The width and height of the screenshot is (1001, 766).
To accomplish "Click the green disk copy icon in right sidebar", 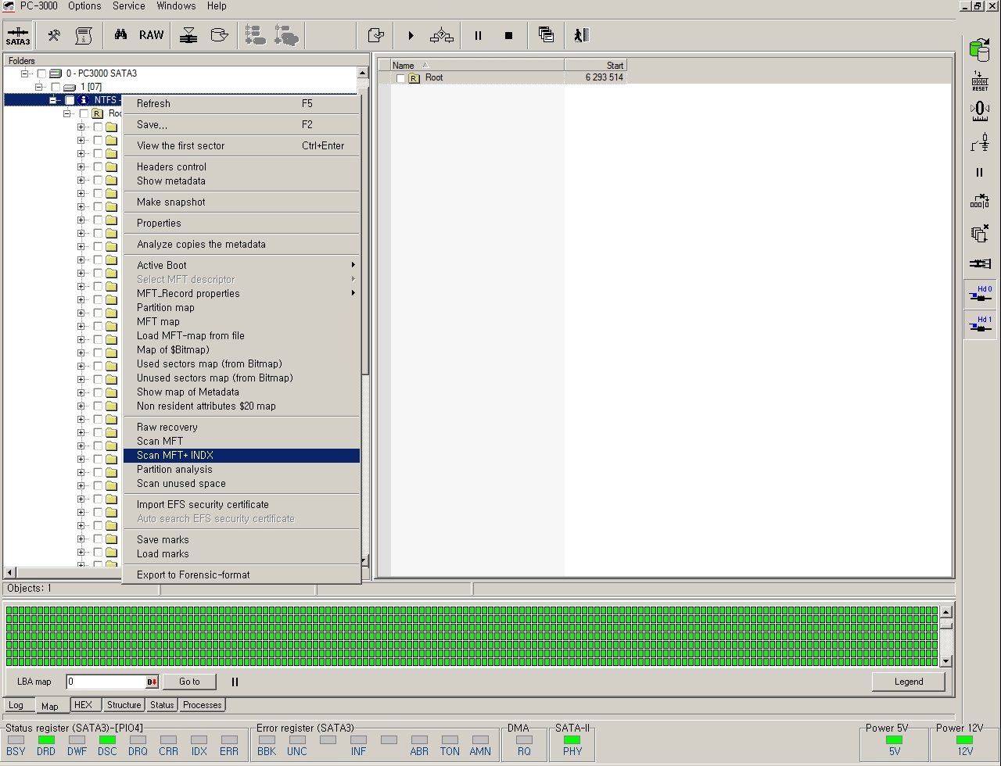I will (x=980, y=50).
